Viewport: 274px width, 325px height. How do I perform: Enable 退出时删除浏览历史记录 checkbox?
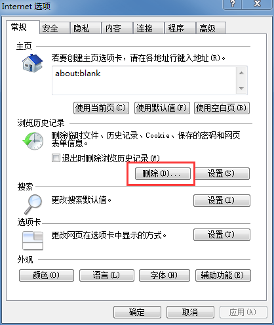point(56,158)
